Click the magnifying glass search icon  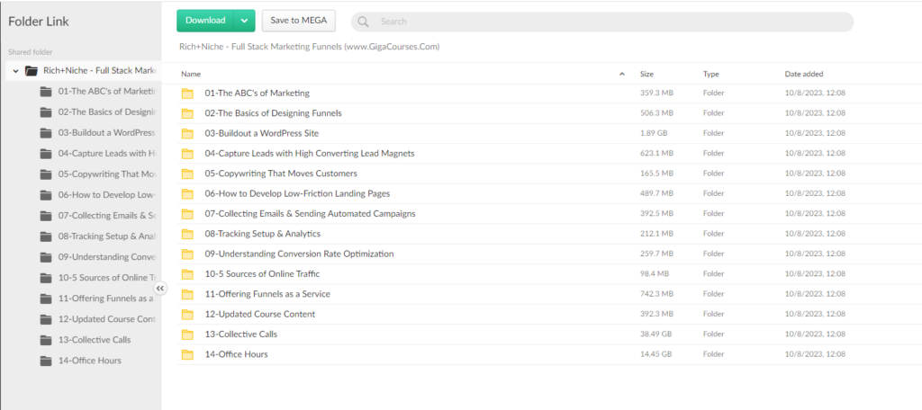(x=364, y=22)
